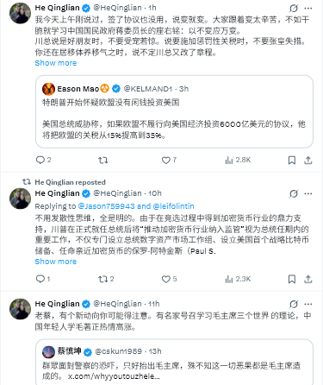Open @Jason759943 profile link
The width and height of the screenshot is (323, 385).
pyautogui.click(x=106, y=206)
